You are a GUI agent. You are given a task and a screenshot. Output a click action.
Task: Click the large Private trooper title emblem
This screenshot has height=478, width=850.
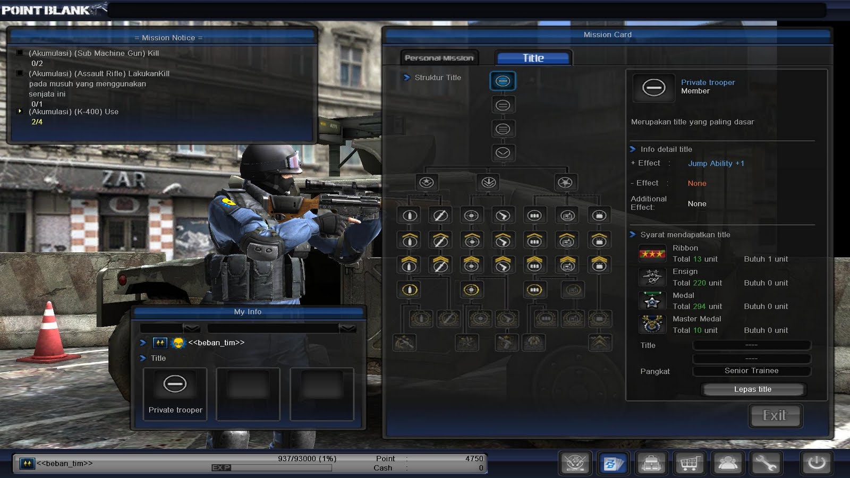coord(654,88)
